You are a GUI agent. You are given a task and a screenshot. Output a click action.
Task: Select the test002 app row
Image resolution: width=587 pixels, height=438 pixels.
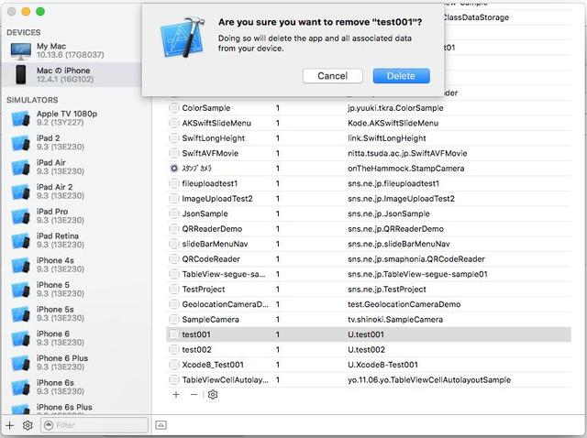(x=369, y=349)
